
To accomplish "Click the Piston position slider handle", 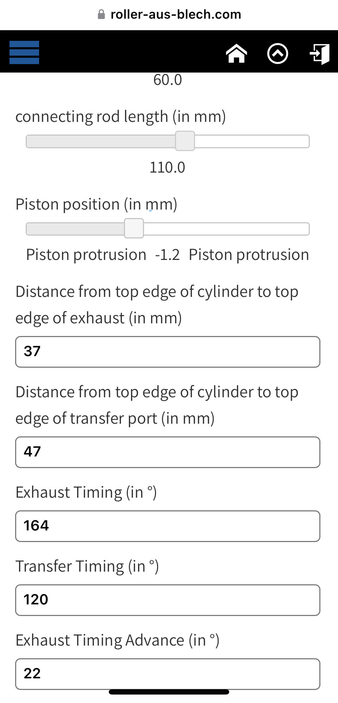I will point(134,228).
